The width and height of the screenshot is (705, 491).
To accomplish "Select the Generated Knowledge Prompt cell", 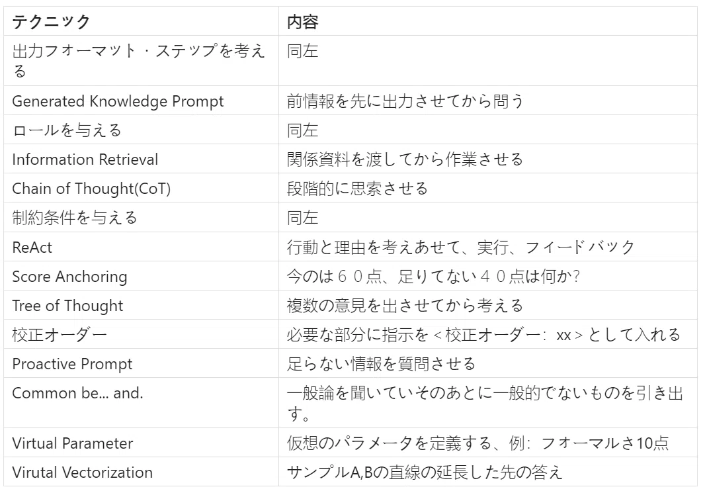I will coord(141,101).
